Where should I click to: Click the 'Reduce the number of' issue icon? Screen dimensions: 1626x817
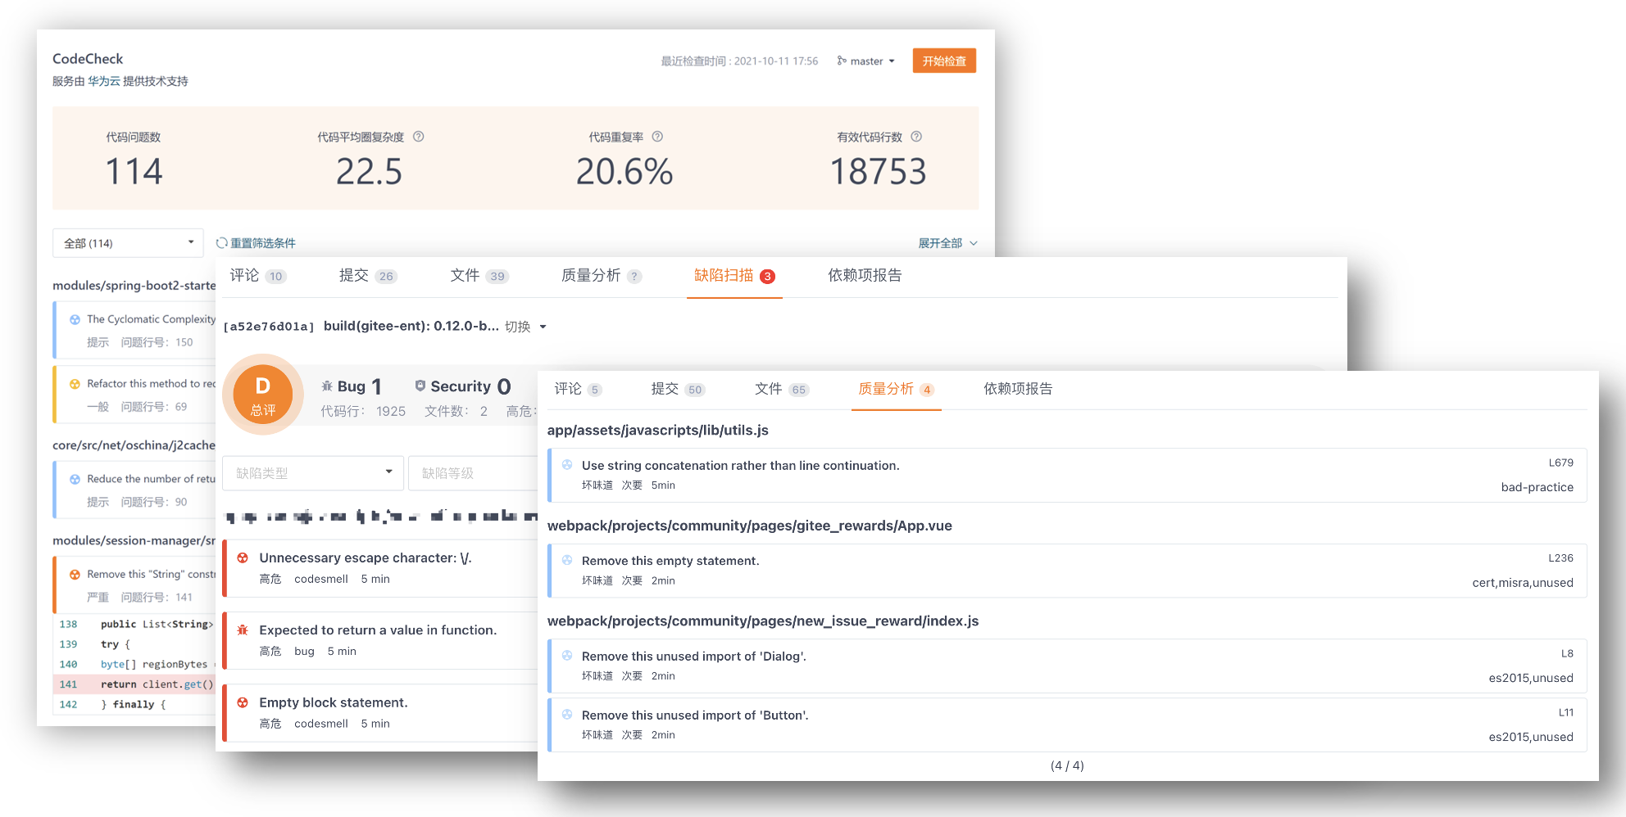[75, 479]
